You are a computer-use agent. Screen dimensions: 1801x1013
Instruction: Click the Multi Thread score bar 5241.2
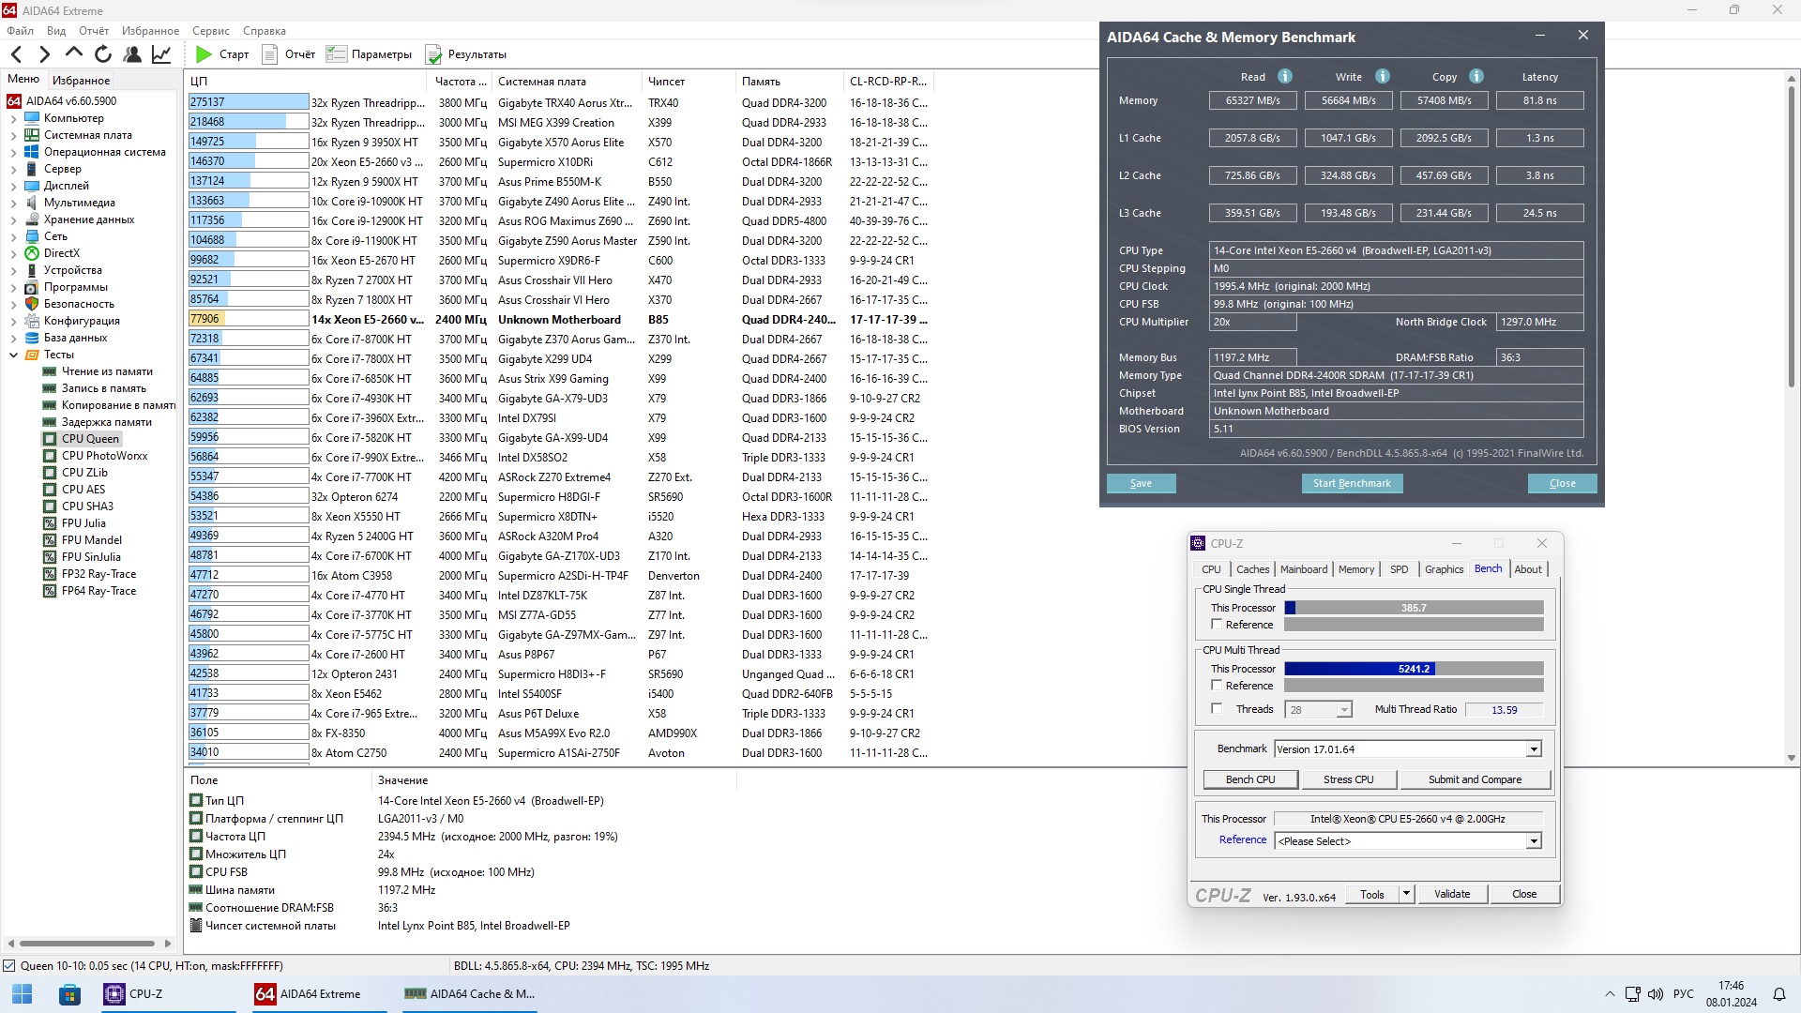pos(1414,669)
